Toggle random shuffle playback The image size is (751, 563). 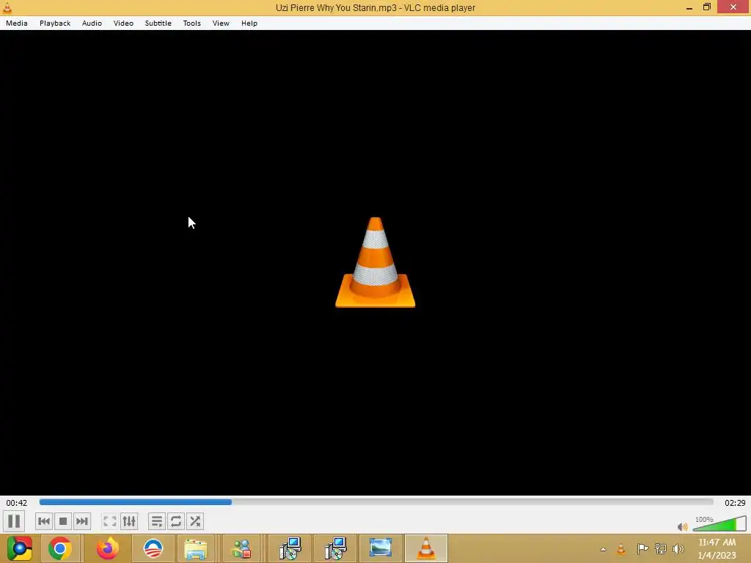tap(195, 521)
